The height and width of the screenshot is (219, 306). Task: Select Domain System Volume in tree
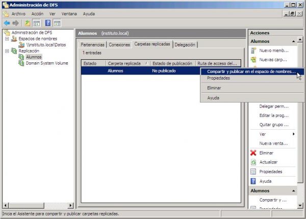(x=47, y=63)
